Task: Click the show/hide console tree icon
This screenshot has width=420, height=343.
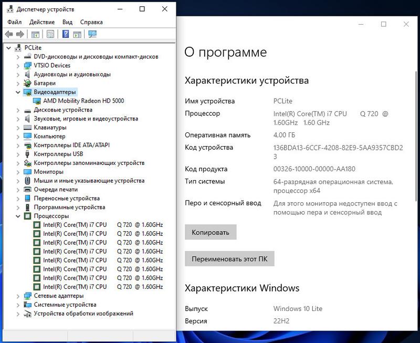Action: click(x=35, y=35)
